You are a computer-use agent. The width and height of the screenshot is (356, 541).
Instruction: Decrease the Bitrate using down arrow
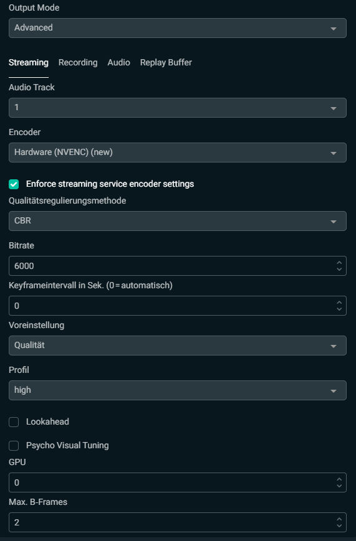pyautogui.click(x=339, y=269)
